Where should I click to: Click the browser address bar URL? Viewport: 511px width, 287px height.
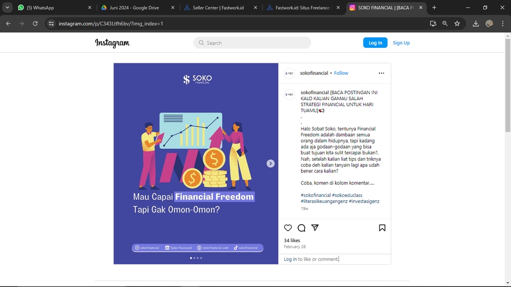click(111, 23)
